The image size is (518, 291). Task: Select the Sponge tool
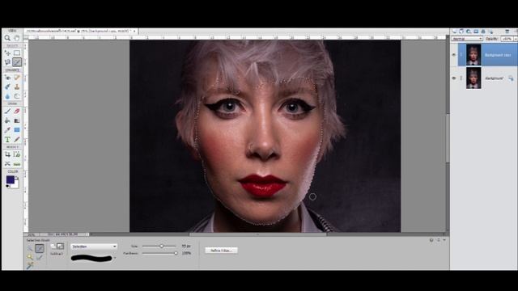tap(17, 96)
